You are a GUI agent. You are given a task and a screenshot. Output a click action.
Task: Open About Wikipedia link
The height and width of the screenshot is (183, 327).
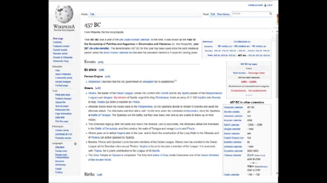[63, 74]
